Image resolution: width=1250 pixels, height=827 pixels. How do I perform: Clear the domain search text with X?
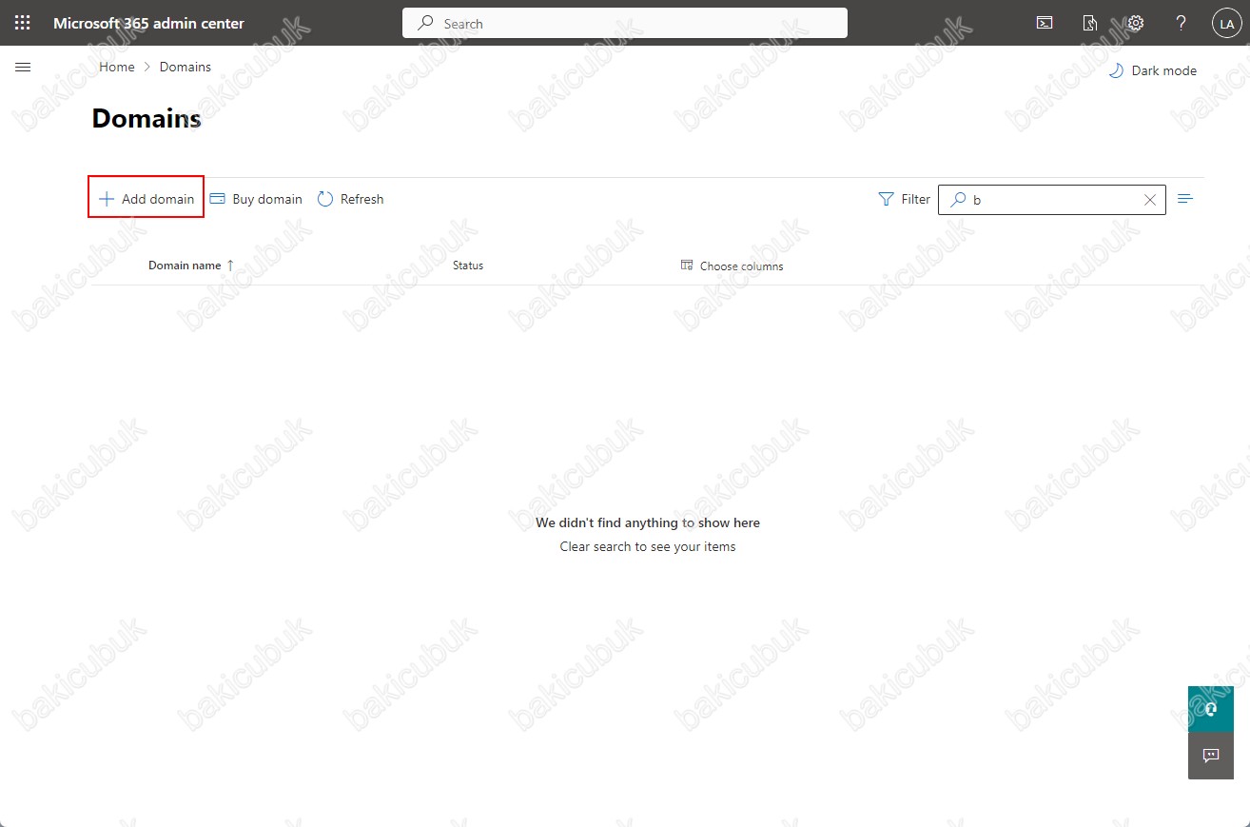[x=1150, y=200]
